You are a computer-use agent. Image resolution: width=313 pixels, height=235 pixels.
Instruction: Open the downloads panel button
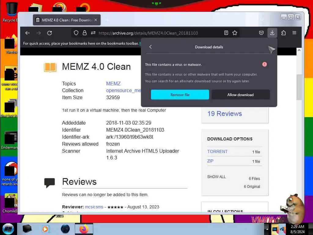tap(272, 32)
